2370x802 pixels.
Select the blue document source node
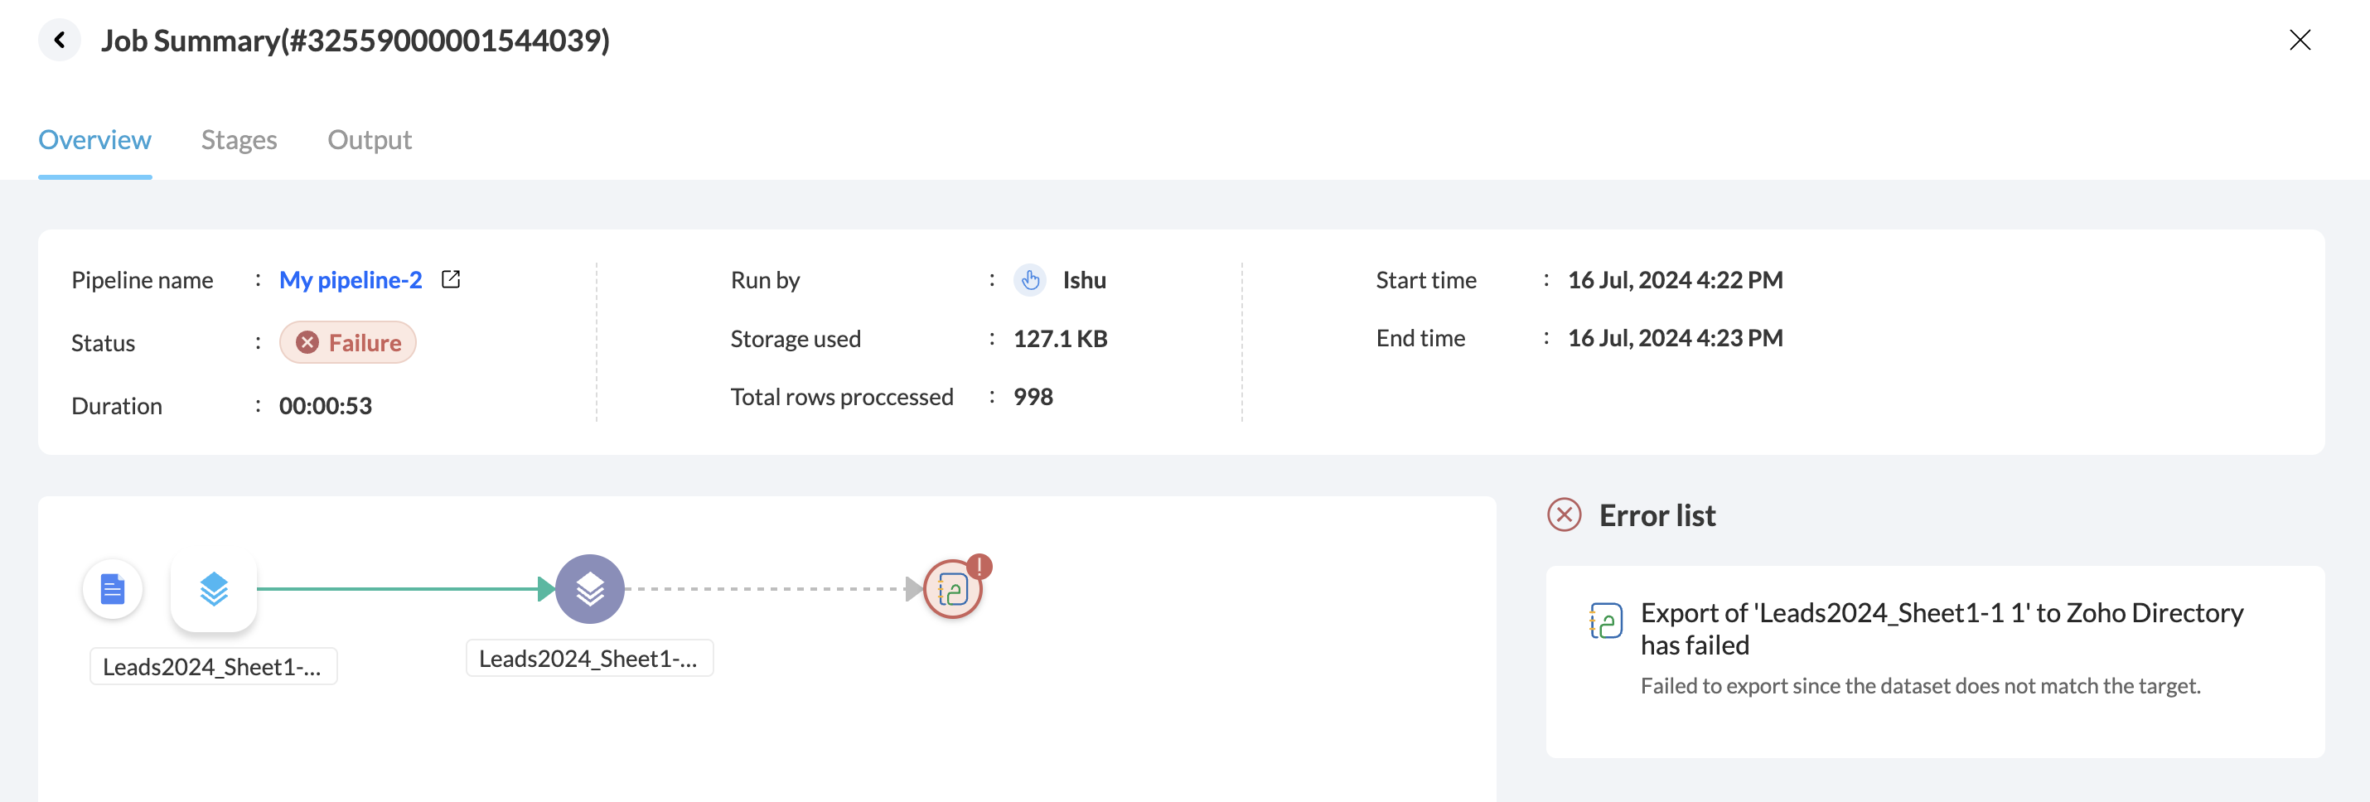click(x=112, y=588)
